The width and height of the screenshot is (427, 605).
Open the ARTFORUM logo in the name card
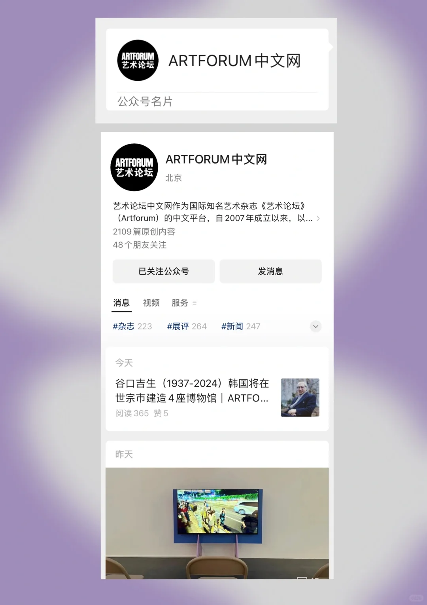pos(138,61)
